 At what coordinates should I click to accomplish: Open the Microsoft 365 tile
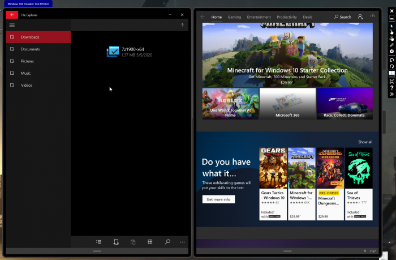pos(287,104)
